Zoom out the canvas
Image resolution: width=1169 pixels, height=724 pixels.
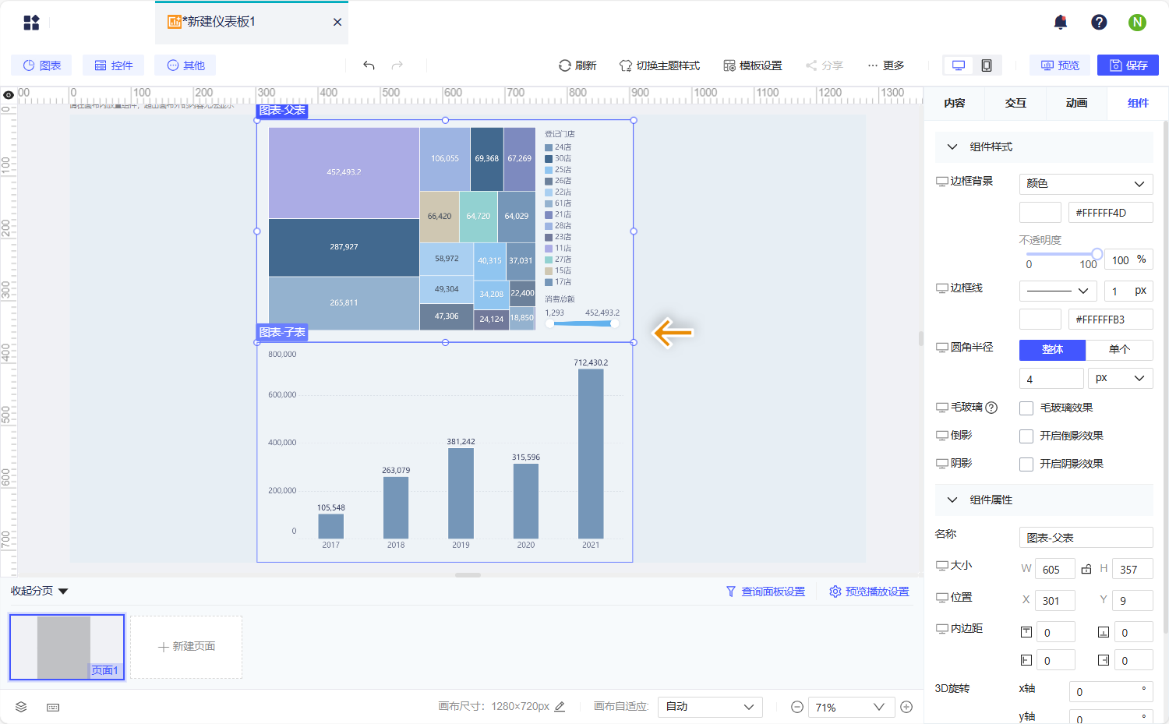(x=797, y=707)
